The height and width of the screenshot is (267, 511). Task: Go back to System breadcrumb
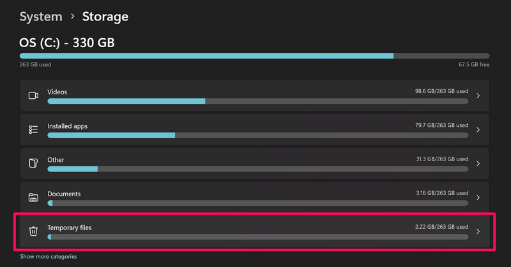41,17
